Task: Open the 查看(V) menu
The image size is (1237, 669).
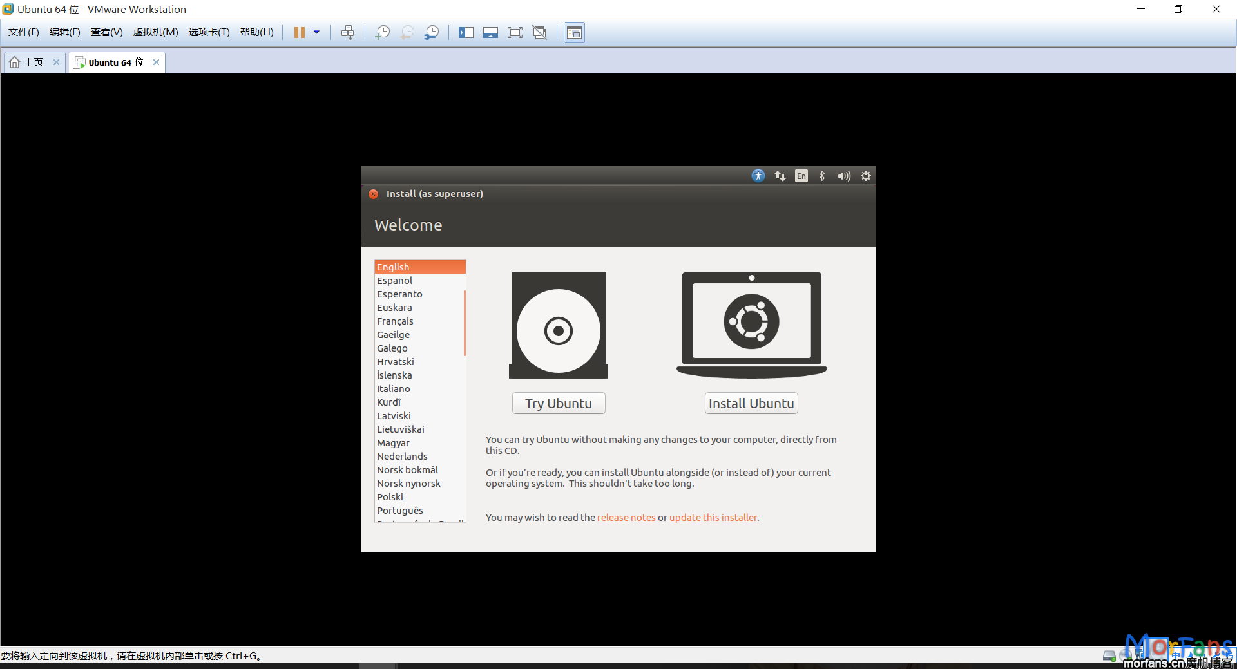Action: pyautogui.click(x=106, y=32)
